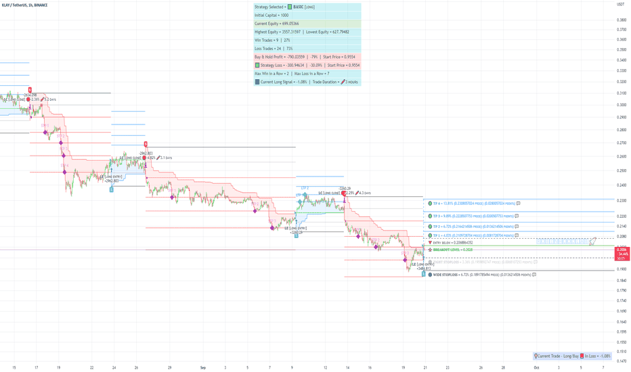Click the USDT currency label on the price axis

[x=620, y=5]
